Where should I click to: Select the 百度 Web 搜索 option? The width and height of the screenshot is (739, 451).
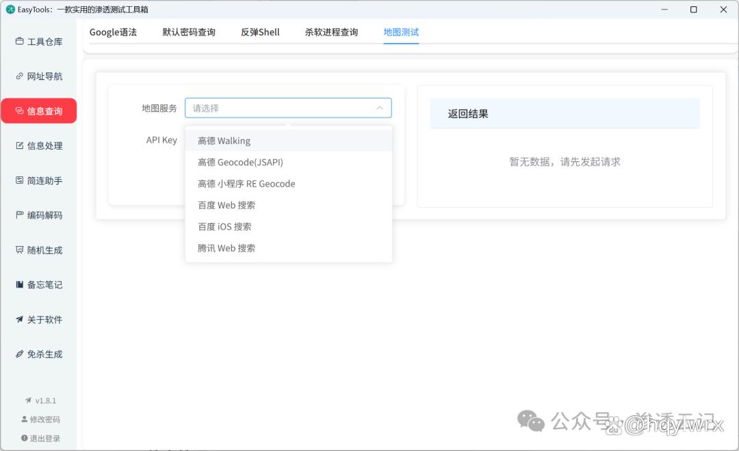(289, 205)
